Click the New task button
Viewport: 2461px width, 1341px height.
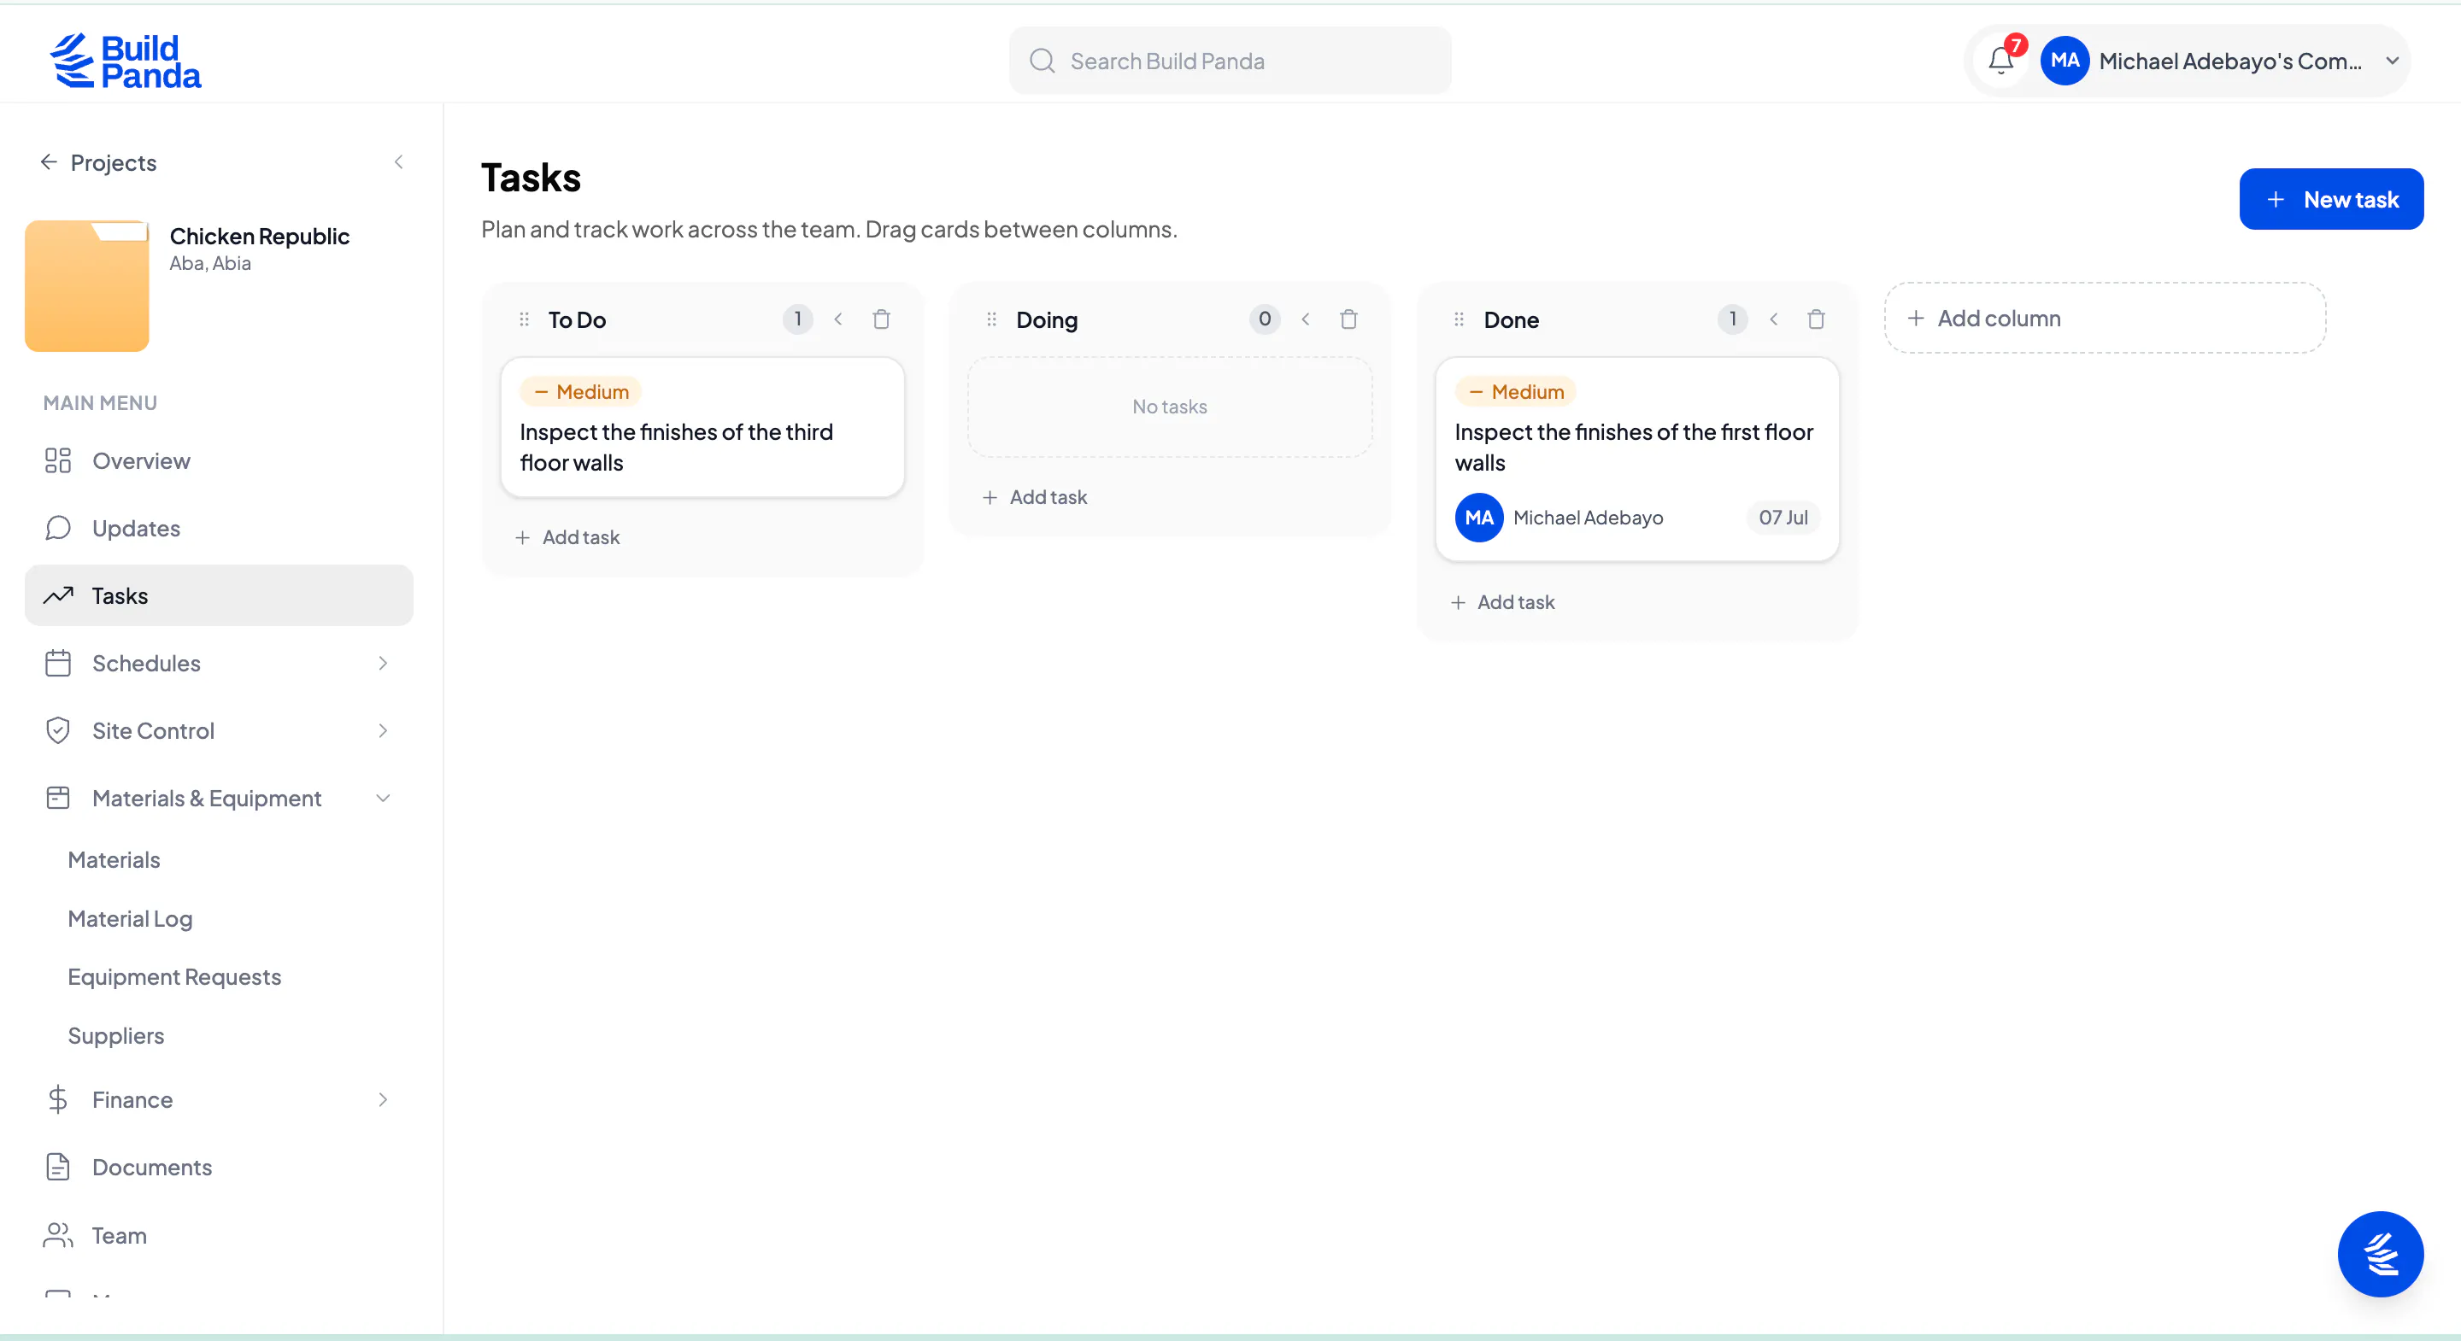2330,199
